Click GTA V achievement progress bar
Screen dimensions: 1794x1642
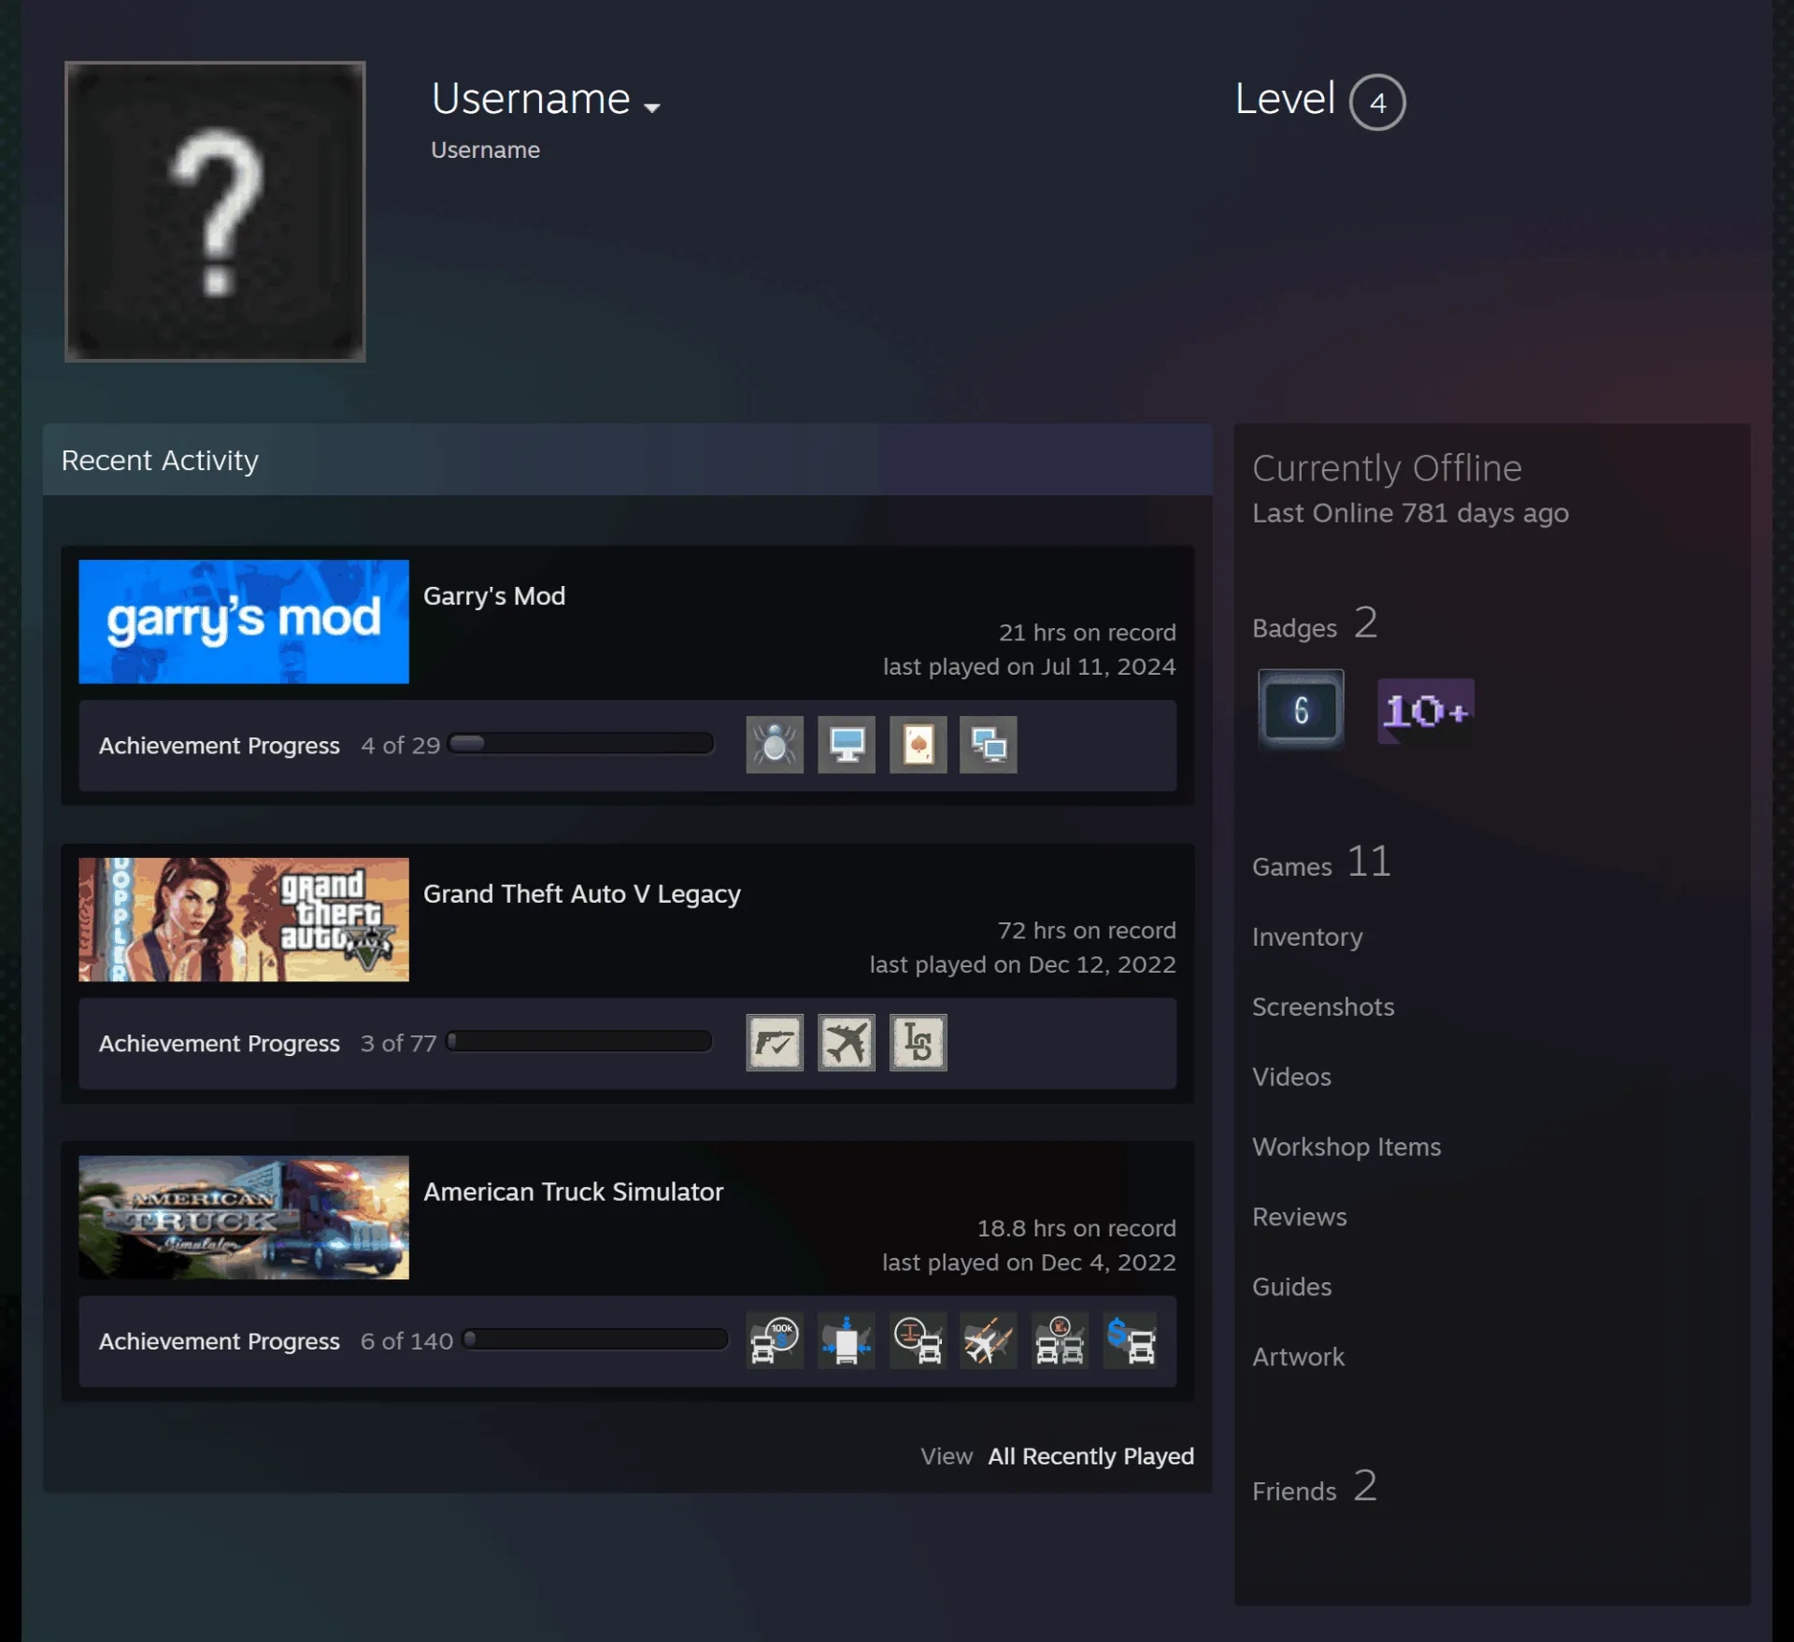click(x=579, y=1041)
